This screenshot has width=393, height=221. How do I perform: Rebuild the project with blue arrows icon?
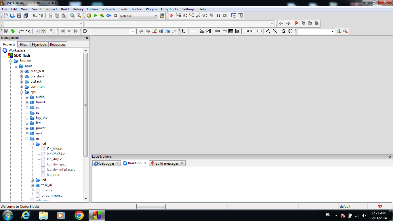click(109, 16)
